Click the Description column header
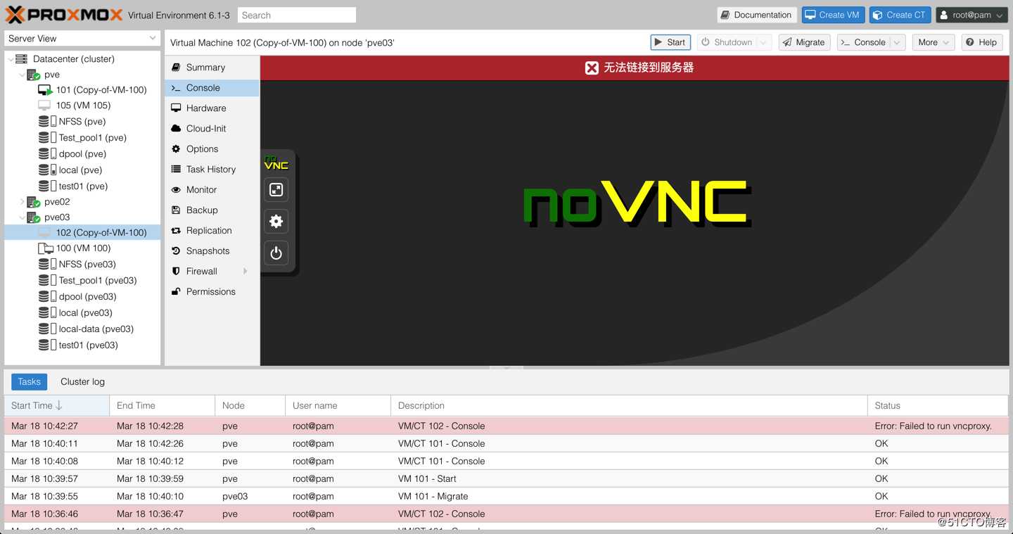This screenshot has height=534, width=1013. coord(629,405)
